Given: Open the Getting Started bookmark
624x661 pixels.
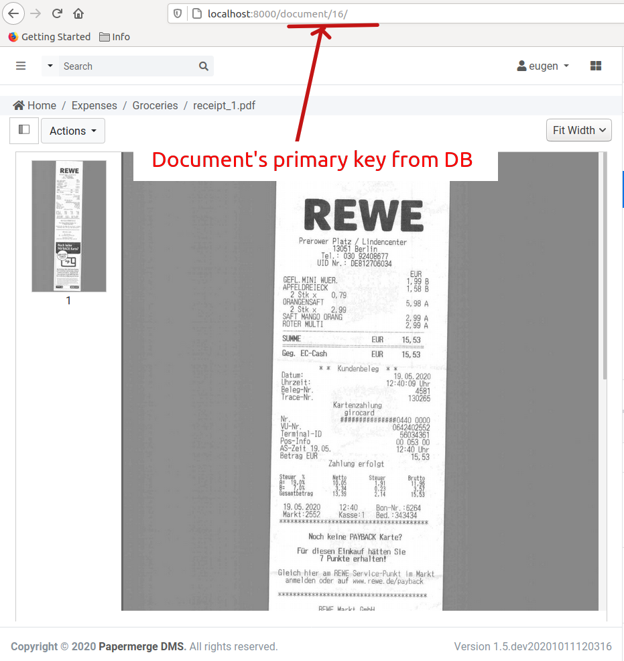Looking at the screenshot, I should pyautogui.click(x=50, y=37).
